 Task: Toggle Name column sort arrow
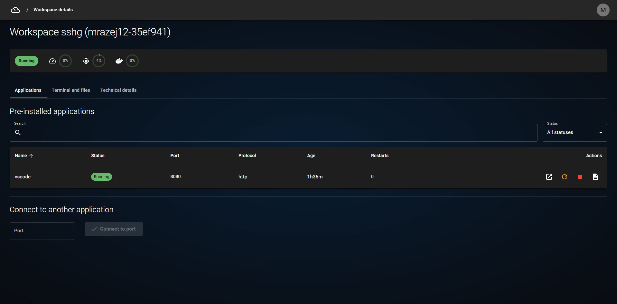coord(31,156)
